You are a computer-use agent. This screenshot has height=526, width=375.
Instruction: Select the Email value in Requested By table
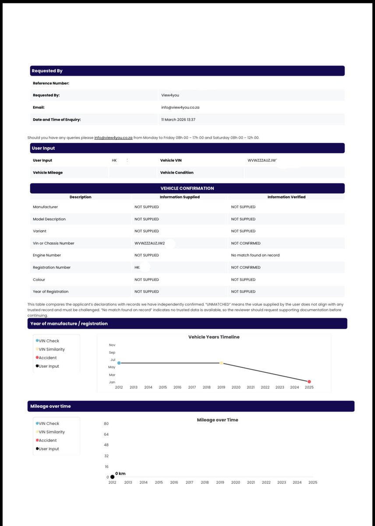[x=180, y=107]
